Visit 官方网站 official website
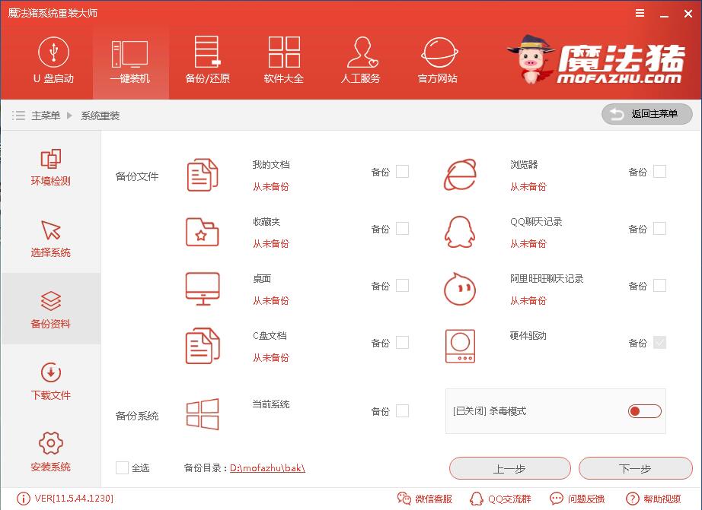Screen dimensions: 702x510 tap(435, 61)
